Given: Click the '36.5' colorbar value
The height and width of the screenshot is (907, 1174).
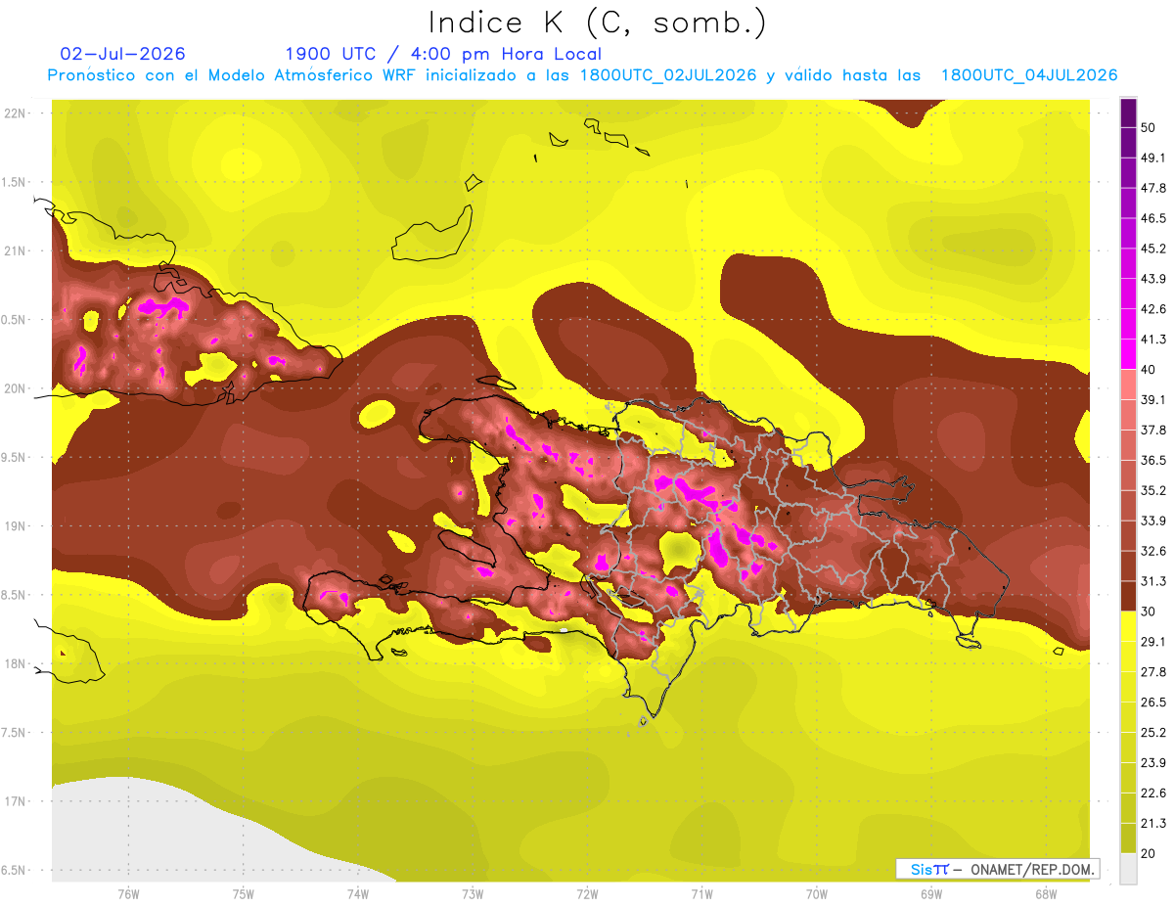Looking at the screenshot, I should pos(1153,460).
